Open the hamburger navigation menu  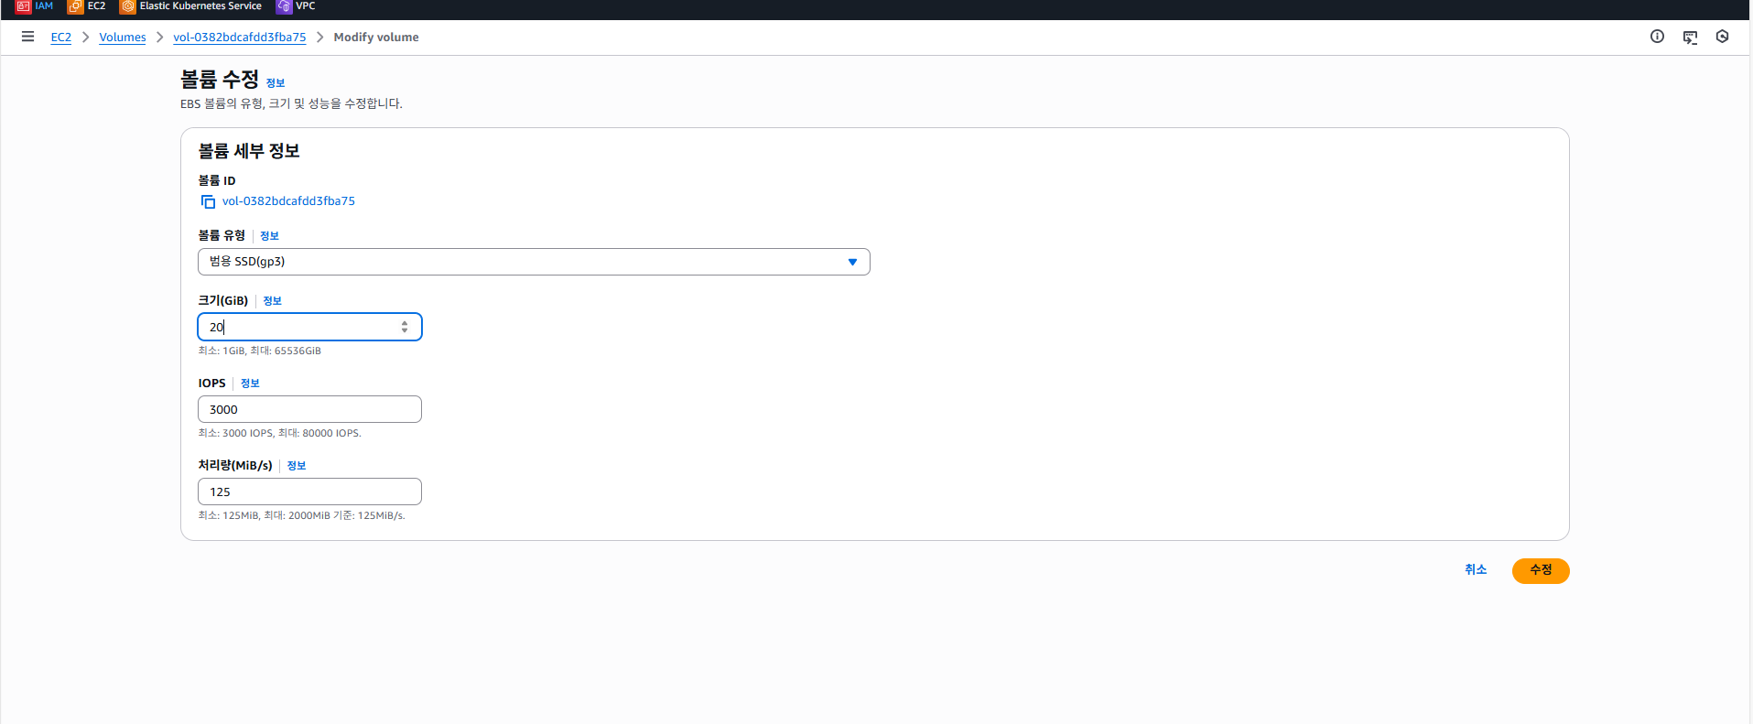click(27, 37)
